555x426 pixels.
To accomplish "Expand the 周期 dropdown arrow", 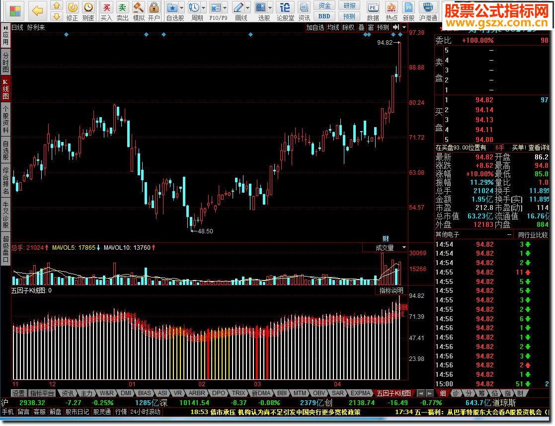I will tap(203, 8).
